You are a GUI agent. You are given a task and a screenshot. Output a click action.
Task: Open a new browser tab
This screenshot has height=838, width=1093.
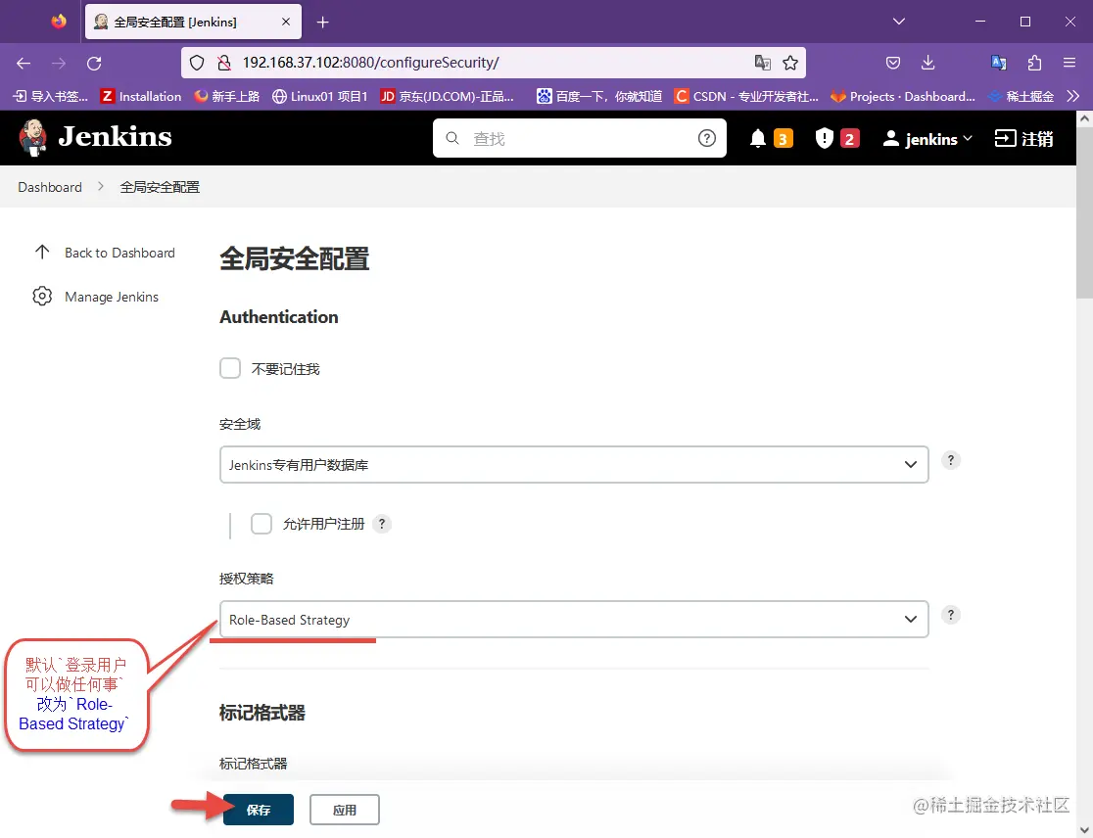point(322,23)
